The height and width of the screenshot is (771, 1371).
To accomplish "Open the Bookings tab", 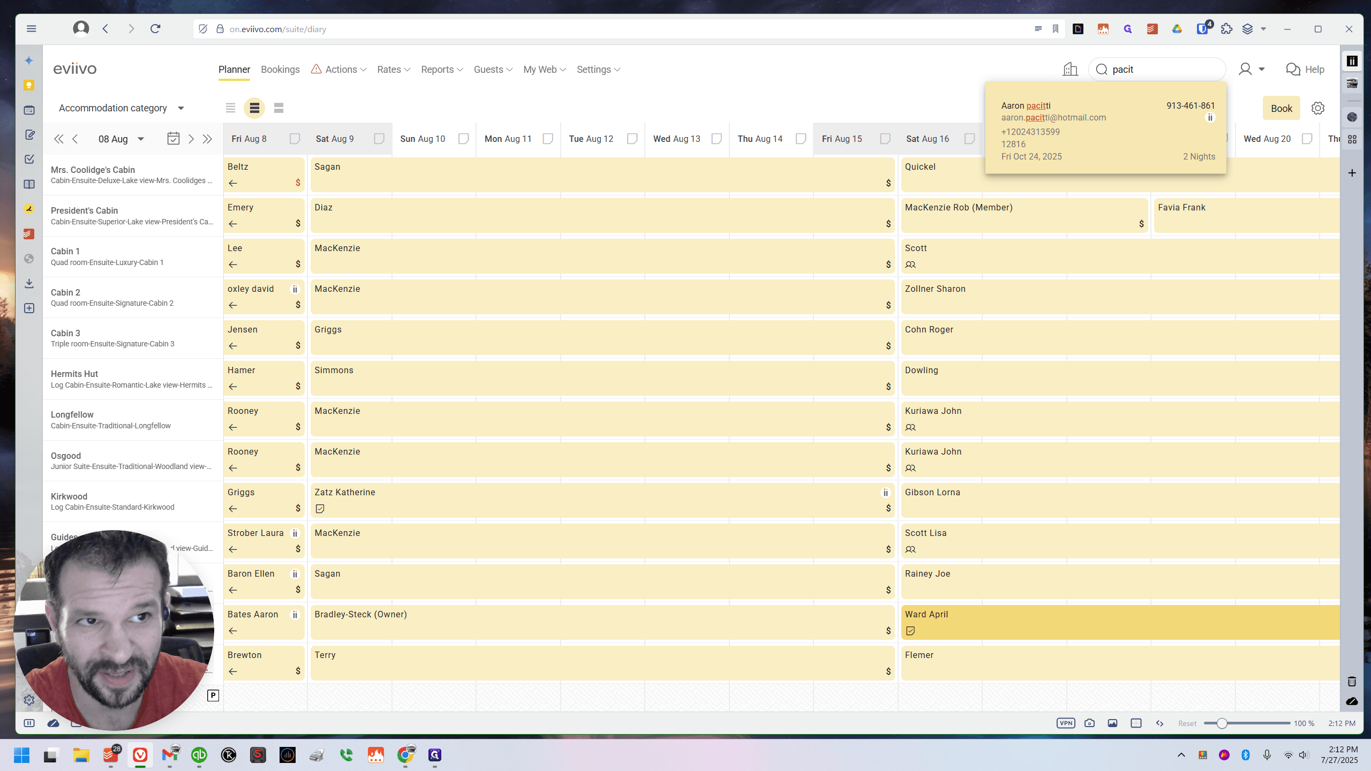I will (280, 70).
